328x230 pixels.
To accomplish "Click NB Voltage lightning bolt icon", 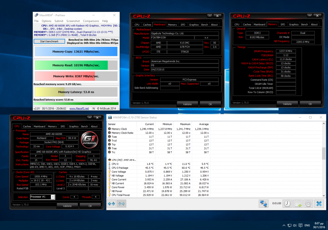I will [x=110, y=175].
